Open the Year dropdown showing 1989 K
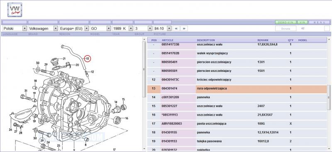The height and width of the screenshot is (152, 332). click(122, 28)
